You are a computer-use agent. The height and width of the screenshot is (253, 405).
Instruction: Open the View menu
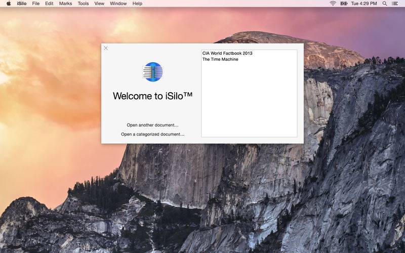coord(99,4)
